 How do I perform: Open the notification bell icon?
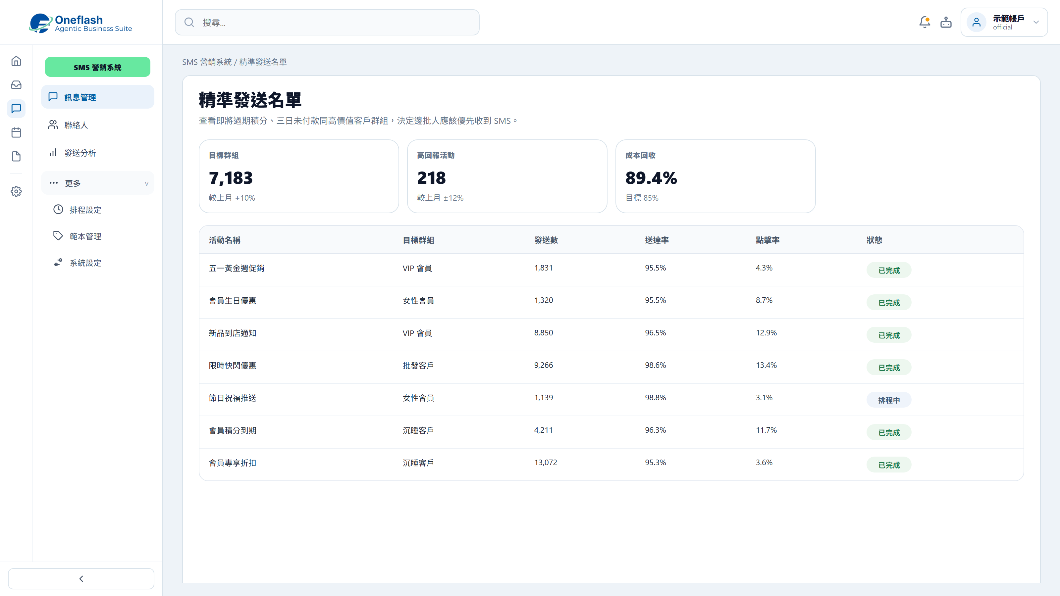tap(925, 22)
